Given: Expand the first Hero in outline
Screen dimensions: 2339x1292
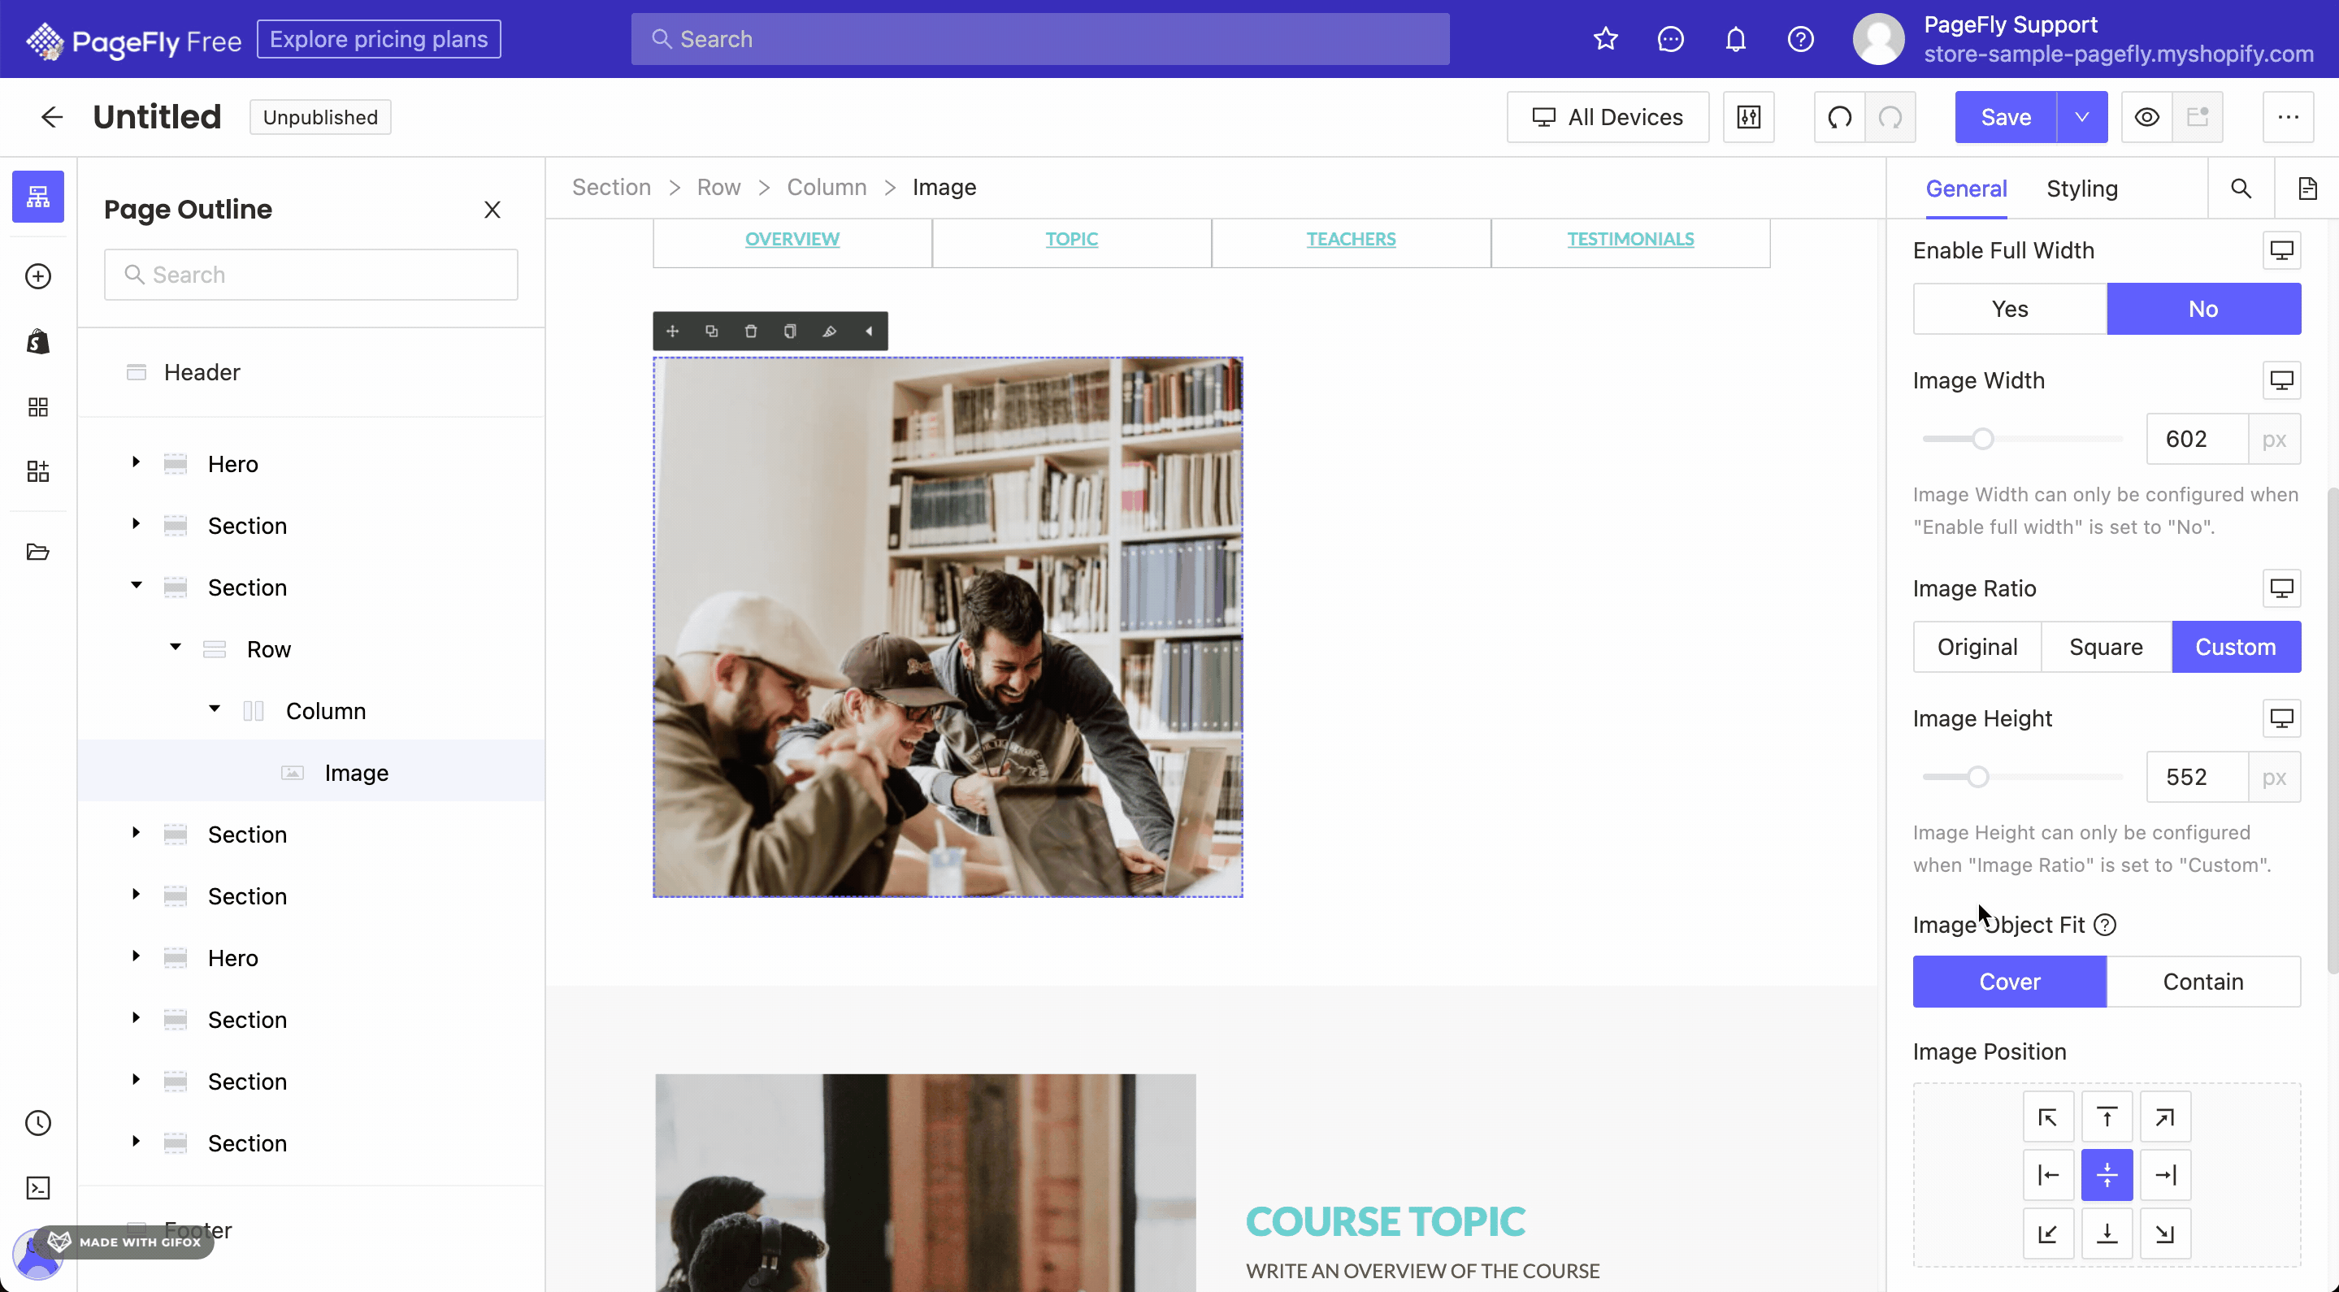Looking at the screenshot, I should [x=137, y=462].
